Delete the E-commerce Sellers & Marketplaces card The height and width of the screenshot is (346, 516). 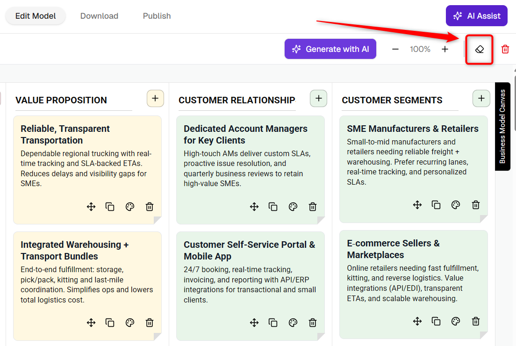tap(476, 321)
